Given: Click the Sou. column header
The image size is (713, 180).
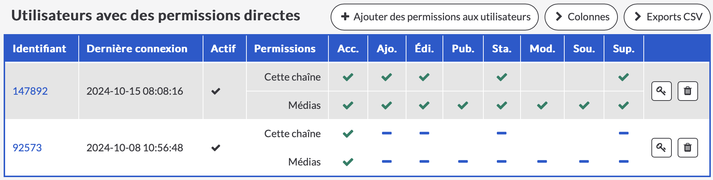Looking at the screenshot, I should (x=584, y=49).
